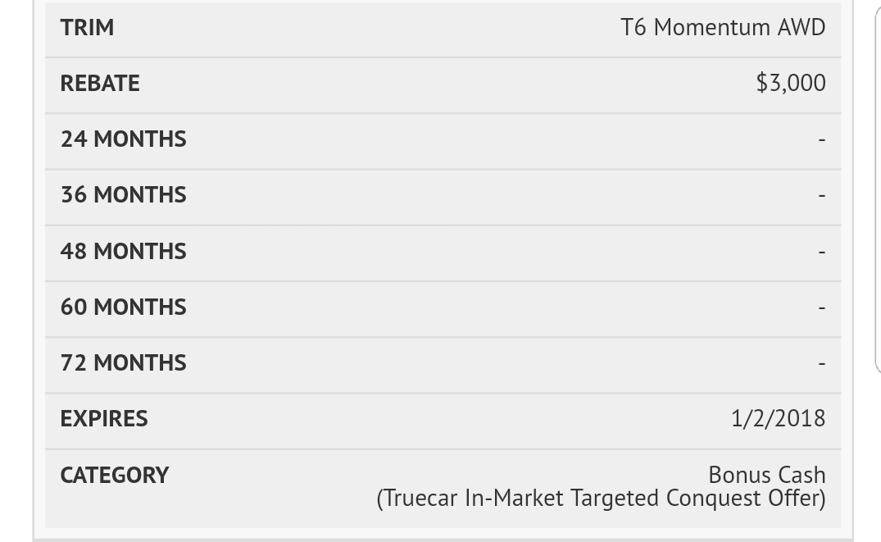Click the EXPIRES row label
This screenshot has width=881, height=542.
[x=104, y=419]
